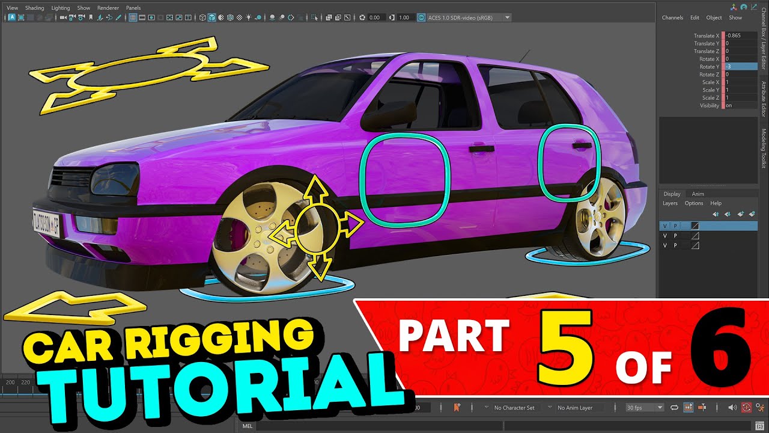
Task: Toggle the Safe Title icon
Action: coord(188,17)
